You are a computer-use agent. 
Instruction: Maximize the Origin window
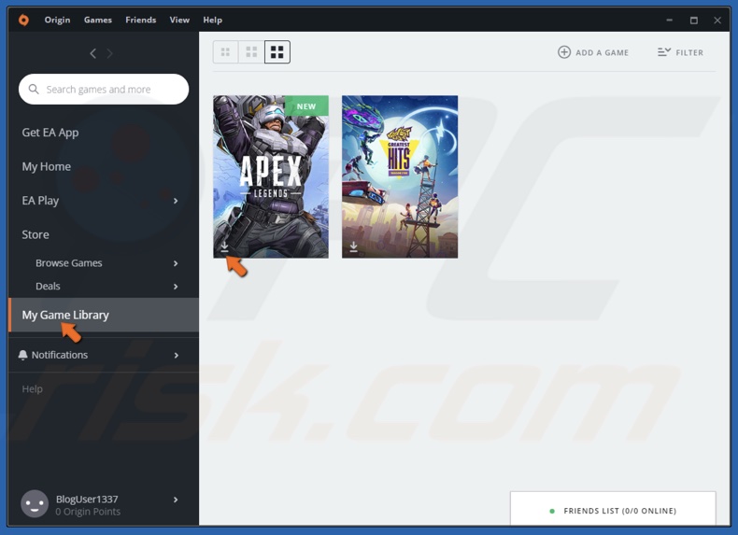click(694, 21)
